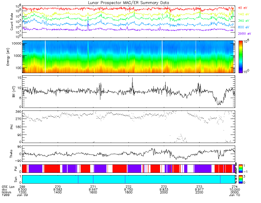Click the time label '1600'
The height and width of the screenshot is (203, 261).
93,192
